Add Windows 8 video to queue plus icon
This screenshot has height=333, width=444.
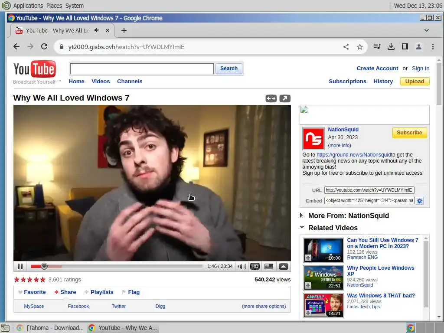tap(308, 313)
